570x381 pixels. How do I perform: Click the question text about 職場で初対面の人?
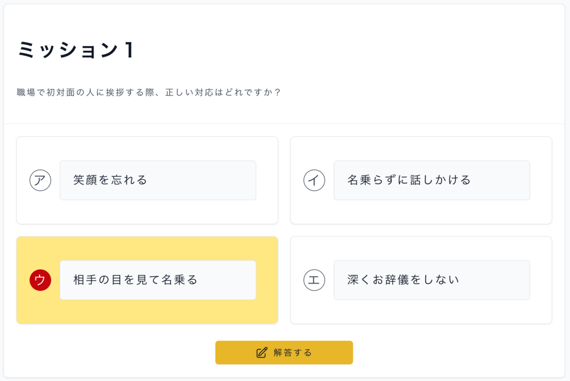[x=149, y=92]
